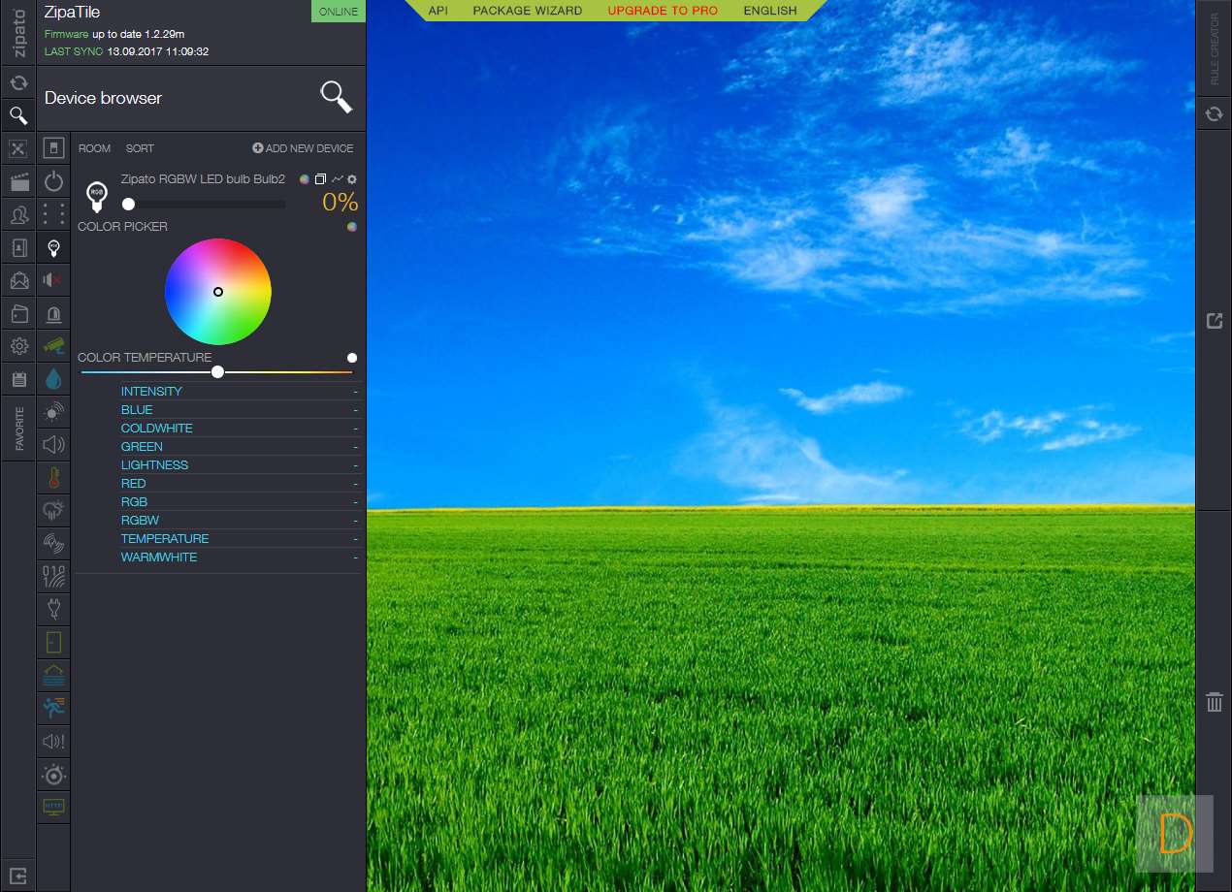Image resolution: width=1232 pixels, height=892 pixels.
Task: Open the contacts book icon
Action: coord(17,248)
